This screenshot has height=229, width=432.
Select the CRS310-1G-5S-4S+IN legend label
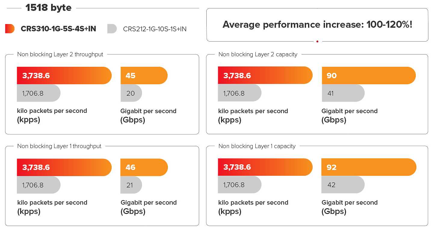[x=58, y=29]
